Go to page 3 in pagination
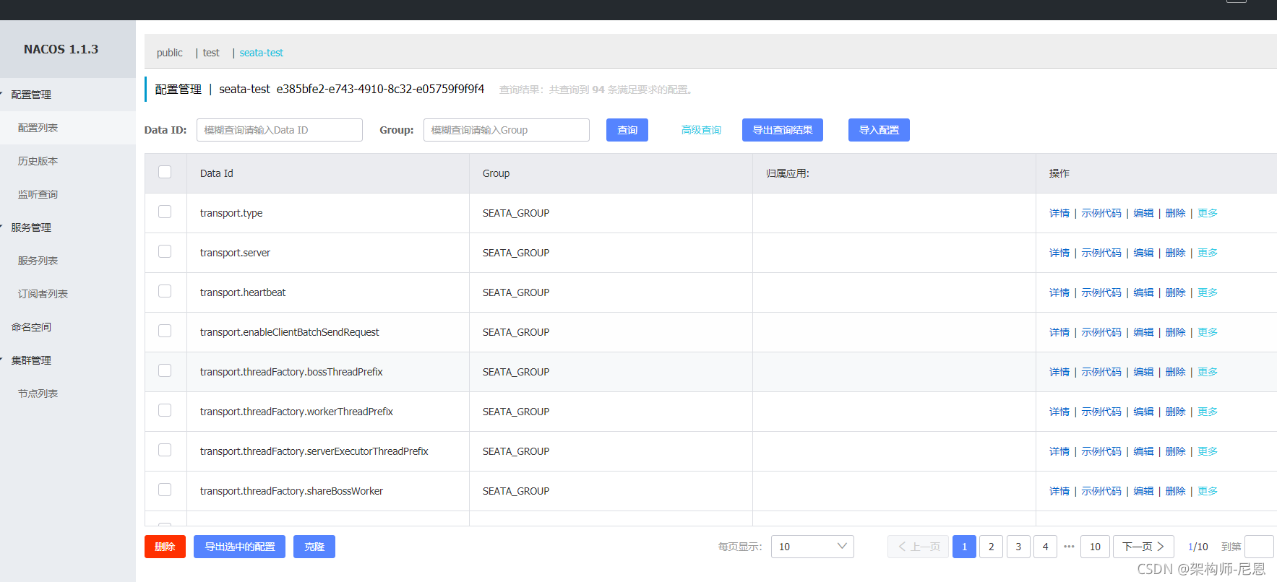 tap(1018, 547)
